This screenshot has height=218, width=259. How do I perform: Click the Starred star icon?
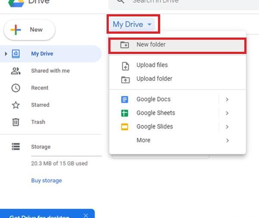click(16, 105)
